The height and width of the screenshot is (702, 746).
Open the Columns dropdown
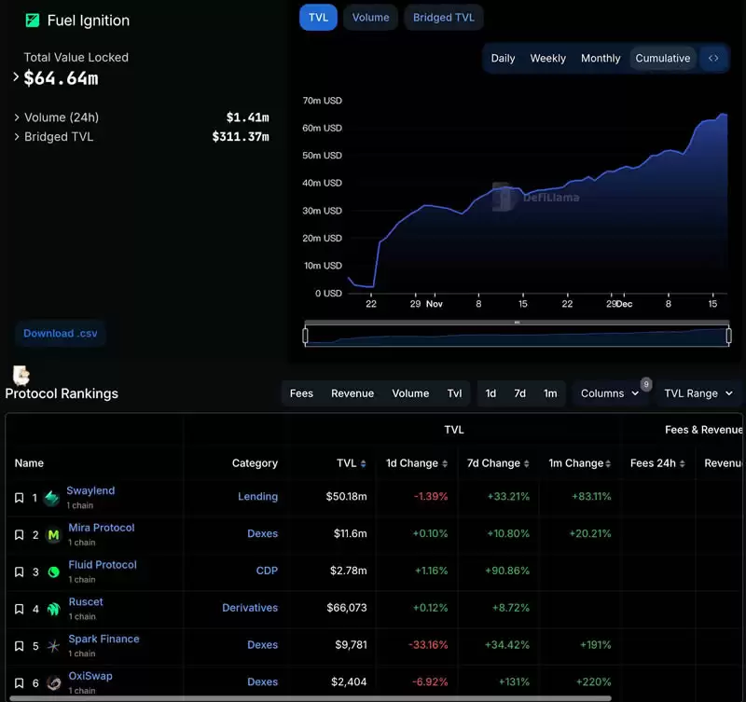[x=610, y=393]
